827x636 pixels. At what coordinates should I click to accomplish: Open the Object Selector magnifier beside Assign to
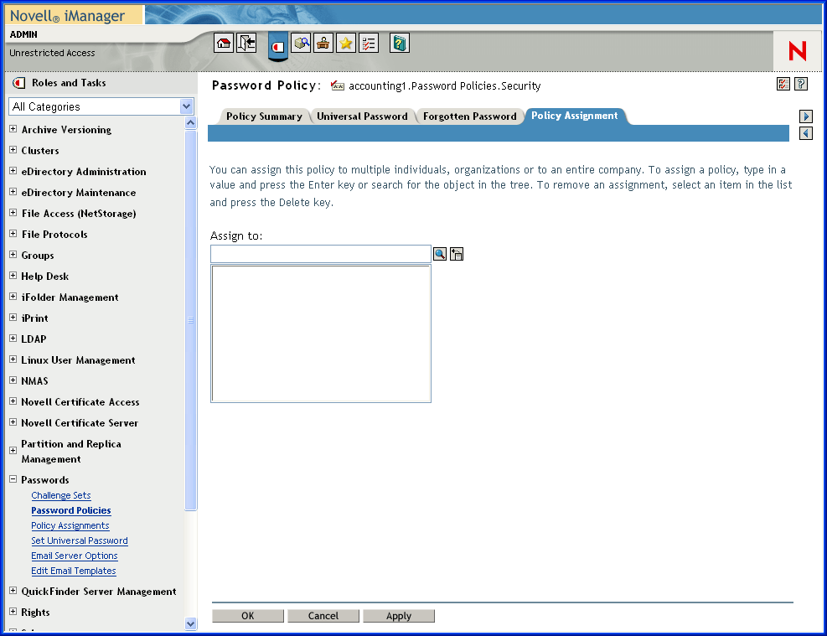[x=439, y=253]
